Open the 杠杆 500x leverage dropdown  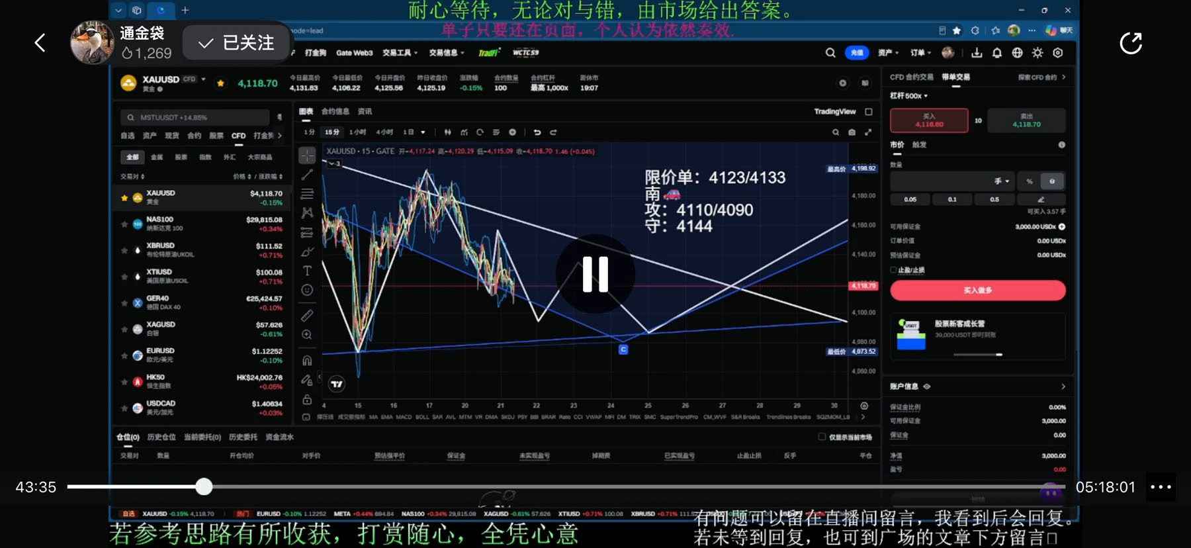908,96
